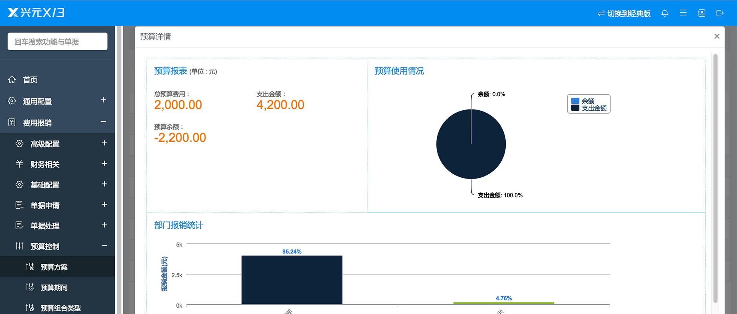Click the search box 回车搜索功能与单据
Image resolution: width=737 pixels, height=314 pixels.
(58, 42)
